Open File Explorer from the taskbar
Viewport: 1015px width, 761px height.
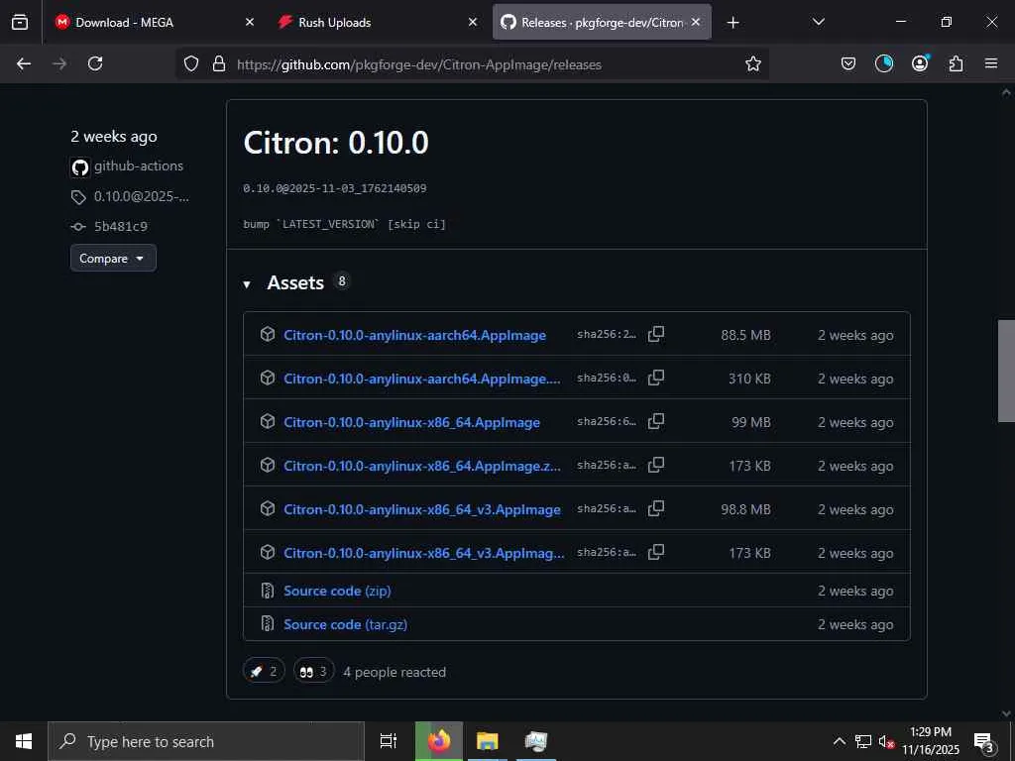488,741
